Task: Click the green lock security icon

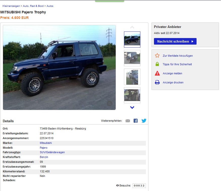Action: (x=157, y=64)
